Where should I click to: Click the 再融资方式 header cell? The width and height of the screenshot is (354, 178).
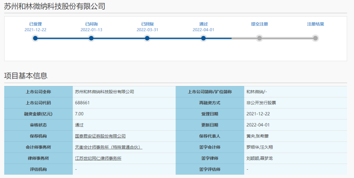pos(210,103)
